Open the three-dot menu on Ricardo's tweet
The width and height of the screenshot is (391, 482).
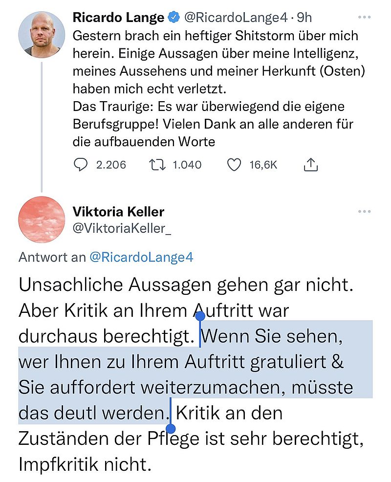365,17
